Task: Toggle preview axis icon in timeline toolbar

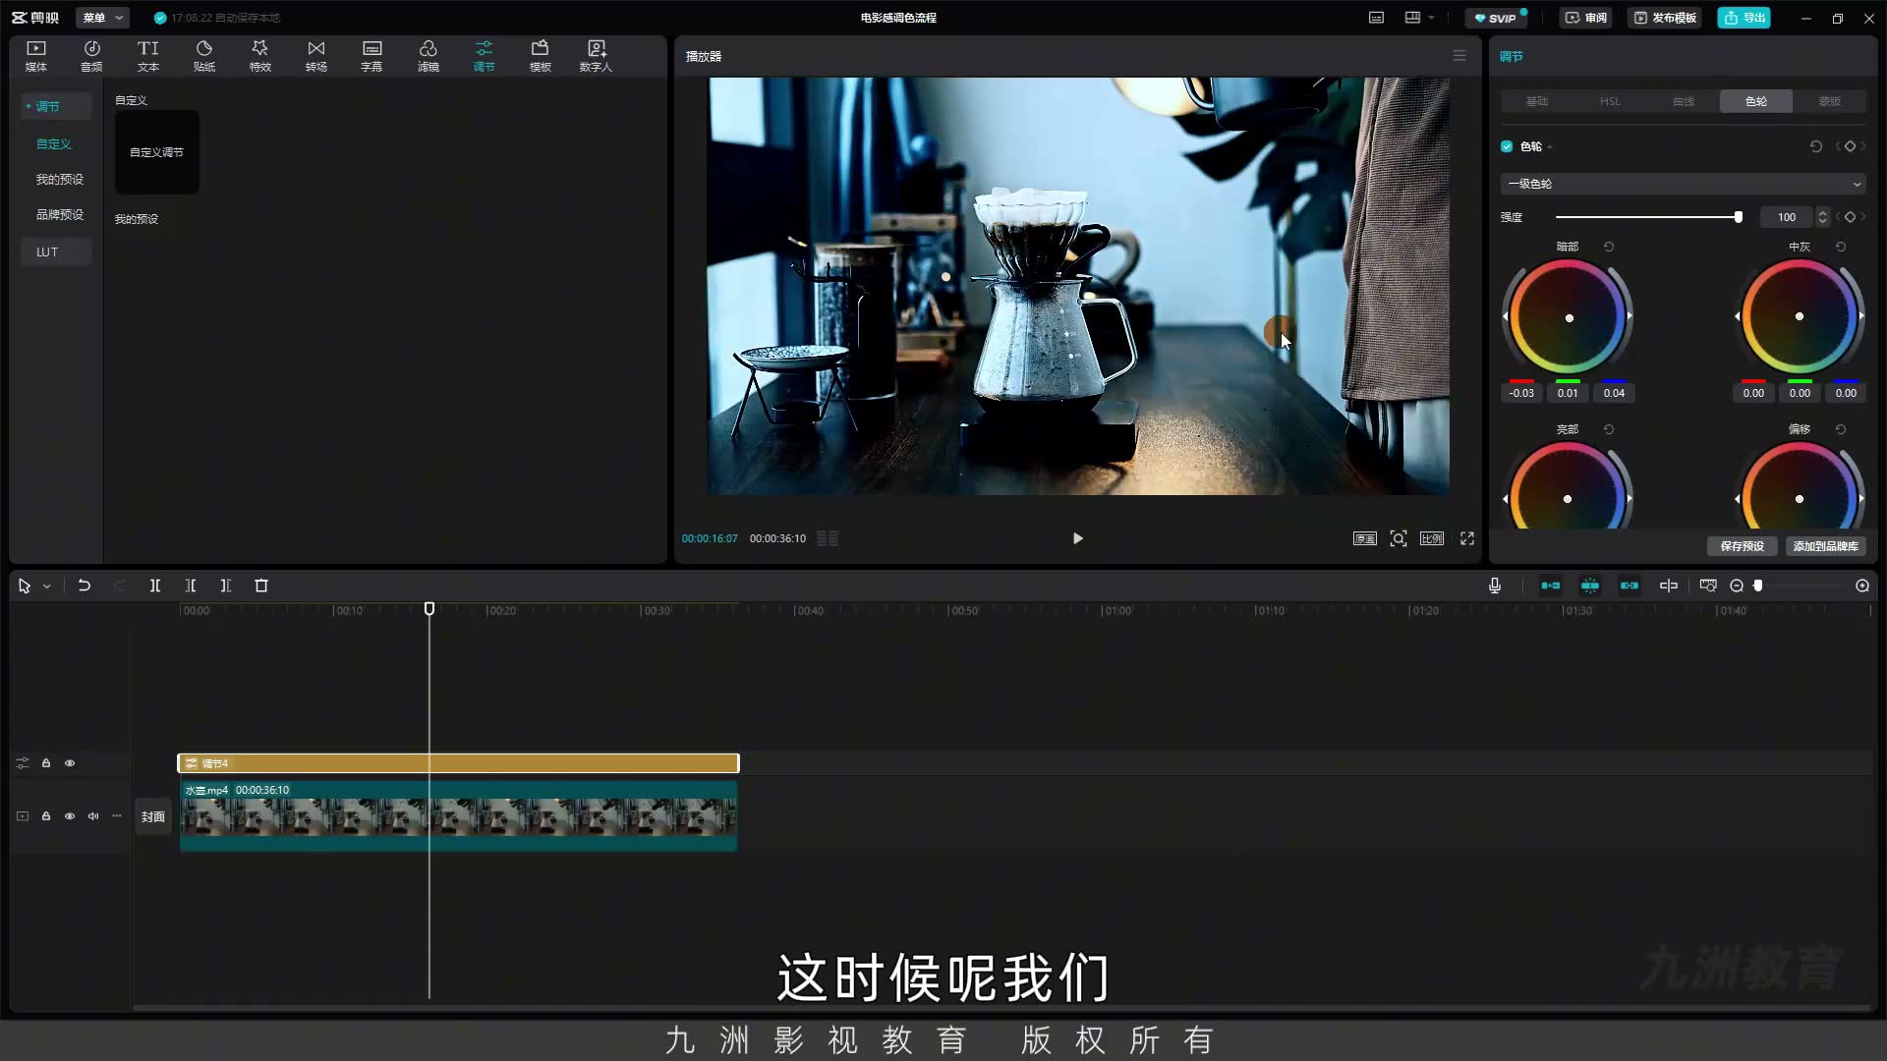Action: (1669, 586)
